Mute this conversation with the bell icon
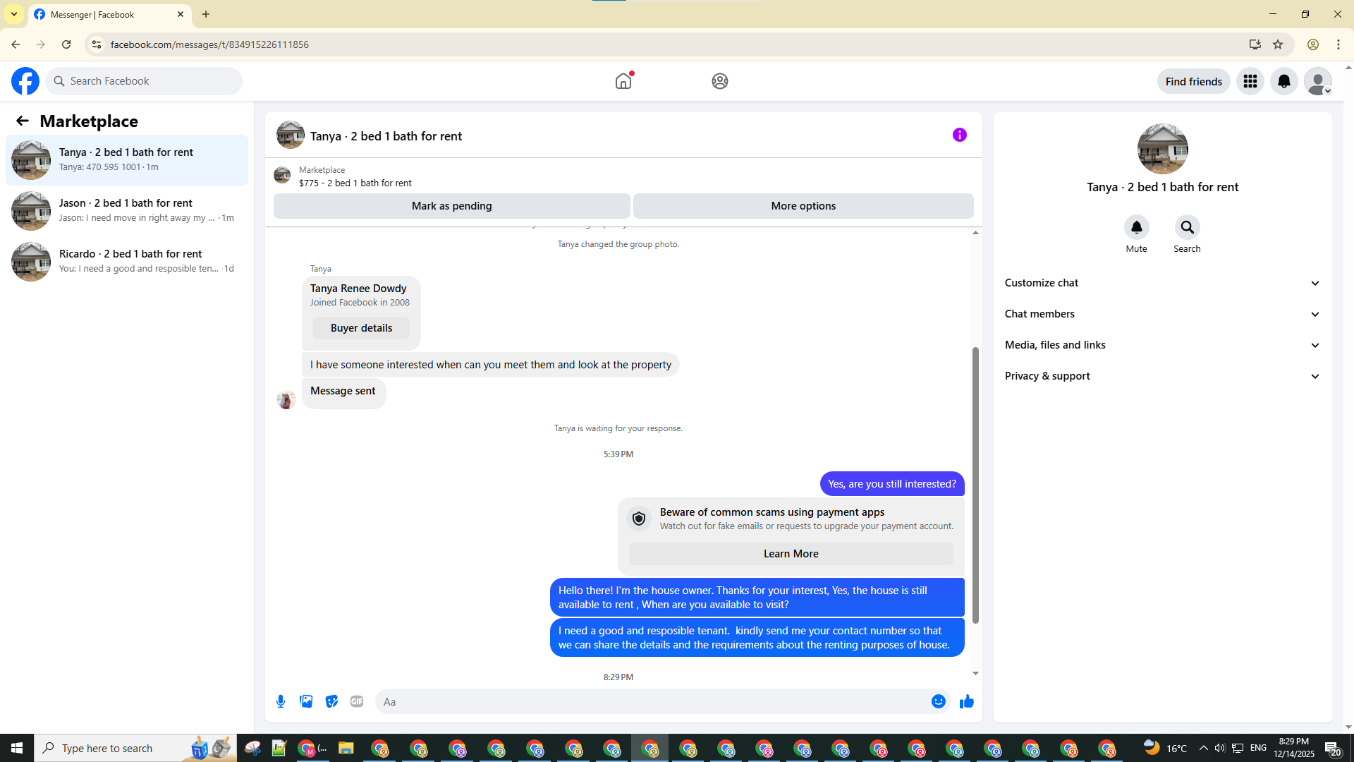Screen dimensions: 1354x762 (x=1136, y=227)
